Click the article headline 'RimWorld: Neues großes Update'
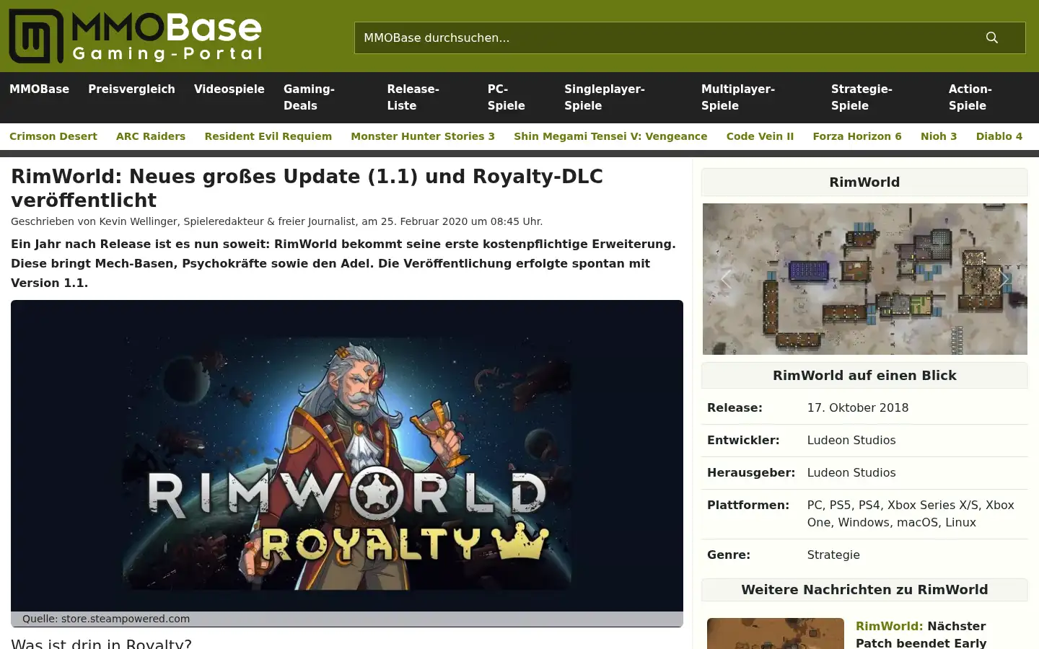 (x=307, y=188)
